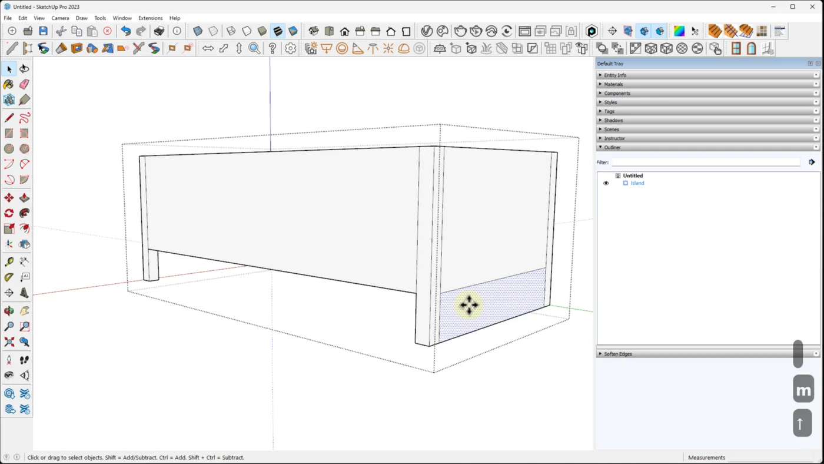Select Island in the Outliner tree
The image size is (824, 464).
[637, 183]
